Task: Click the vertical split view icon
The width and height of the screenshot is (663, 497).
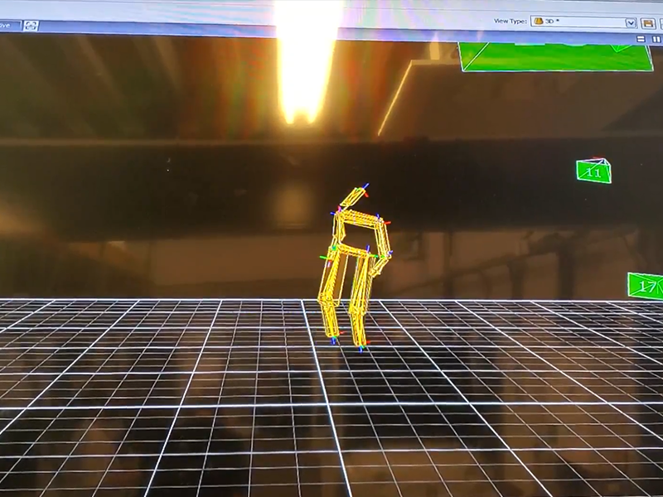Action: pyautogui.click(x=656, y=39)
